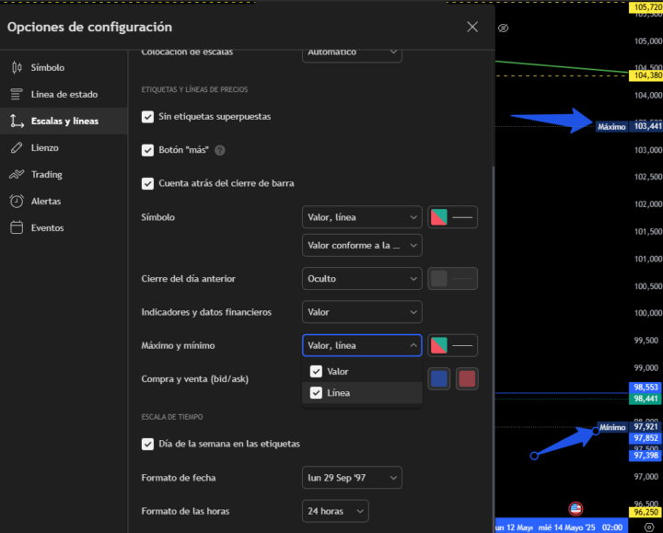
Task: Click the Escalas y líneas axis icon
Action: (16, 121)
